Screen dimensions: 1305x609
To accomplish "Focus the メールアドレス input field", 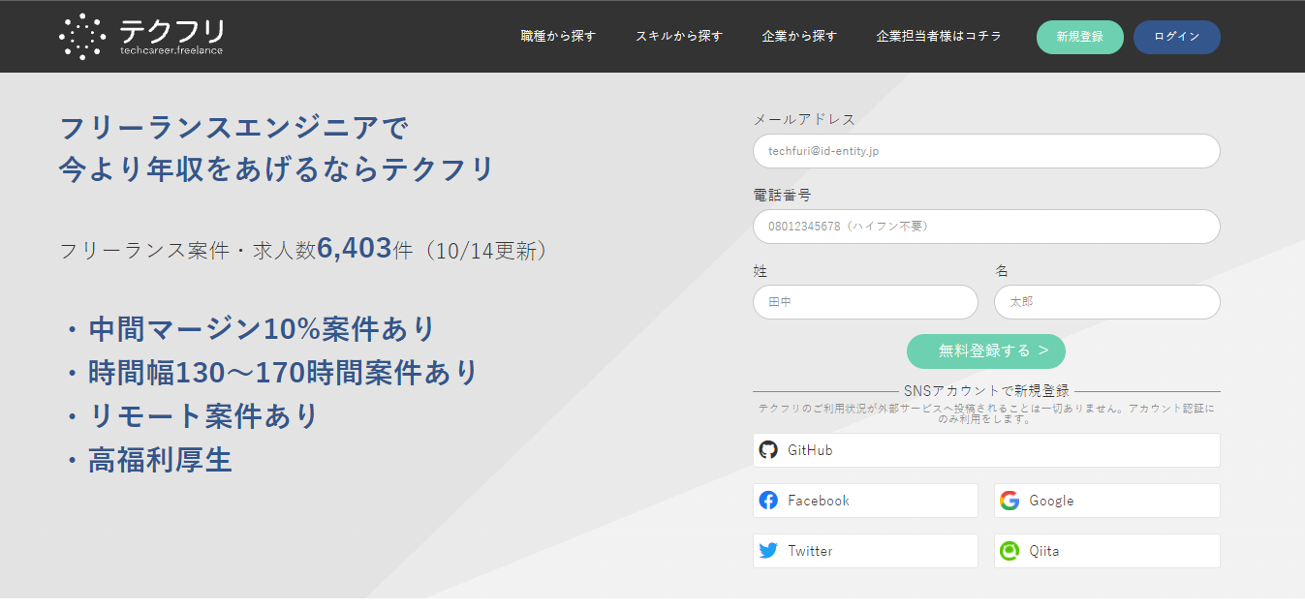I will pos(986,151).
